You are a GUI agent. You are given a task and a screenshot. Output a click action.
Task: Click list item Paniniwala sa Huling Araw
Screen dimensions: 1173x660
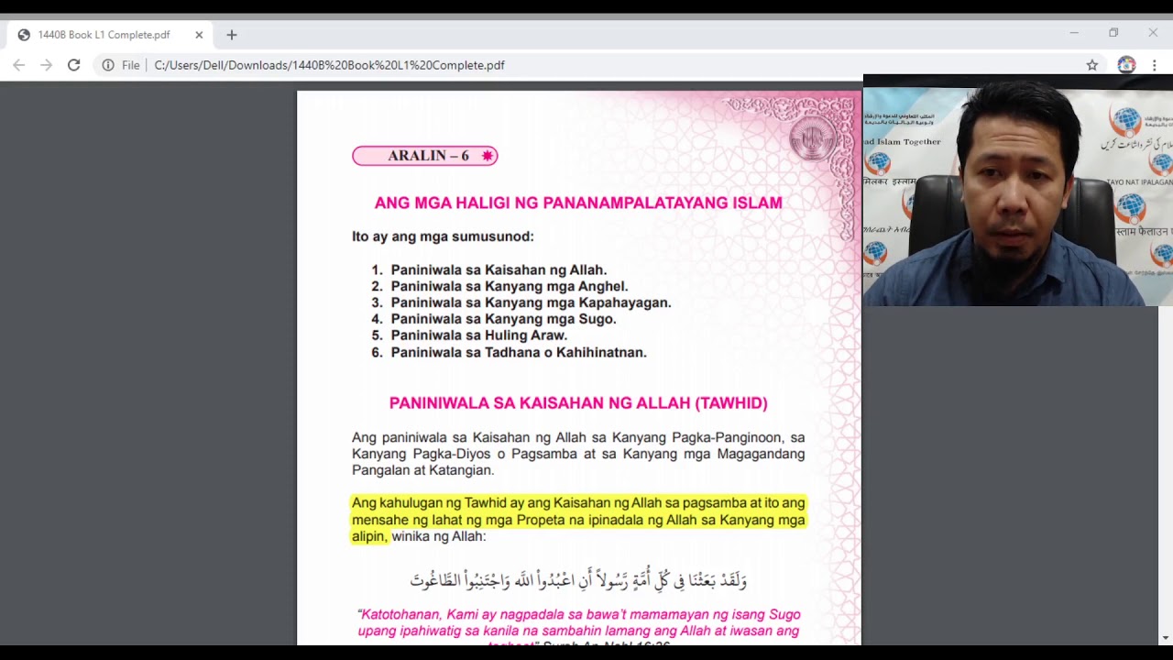coord(479,335)
